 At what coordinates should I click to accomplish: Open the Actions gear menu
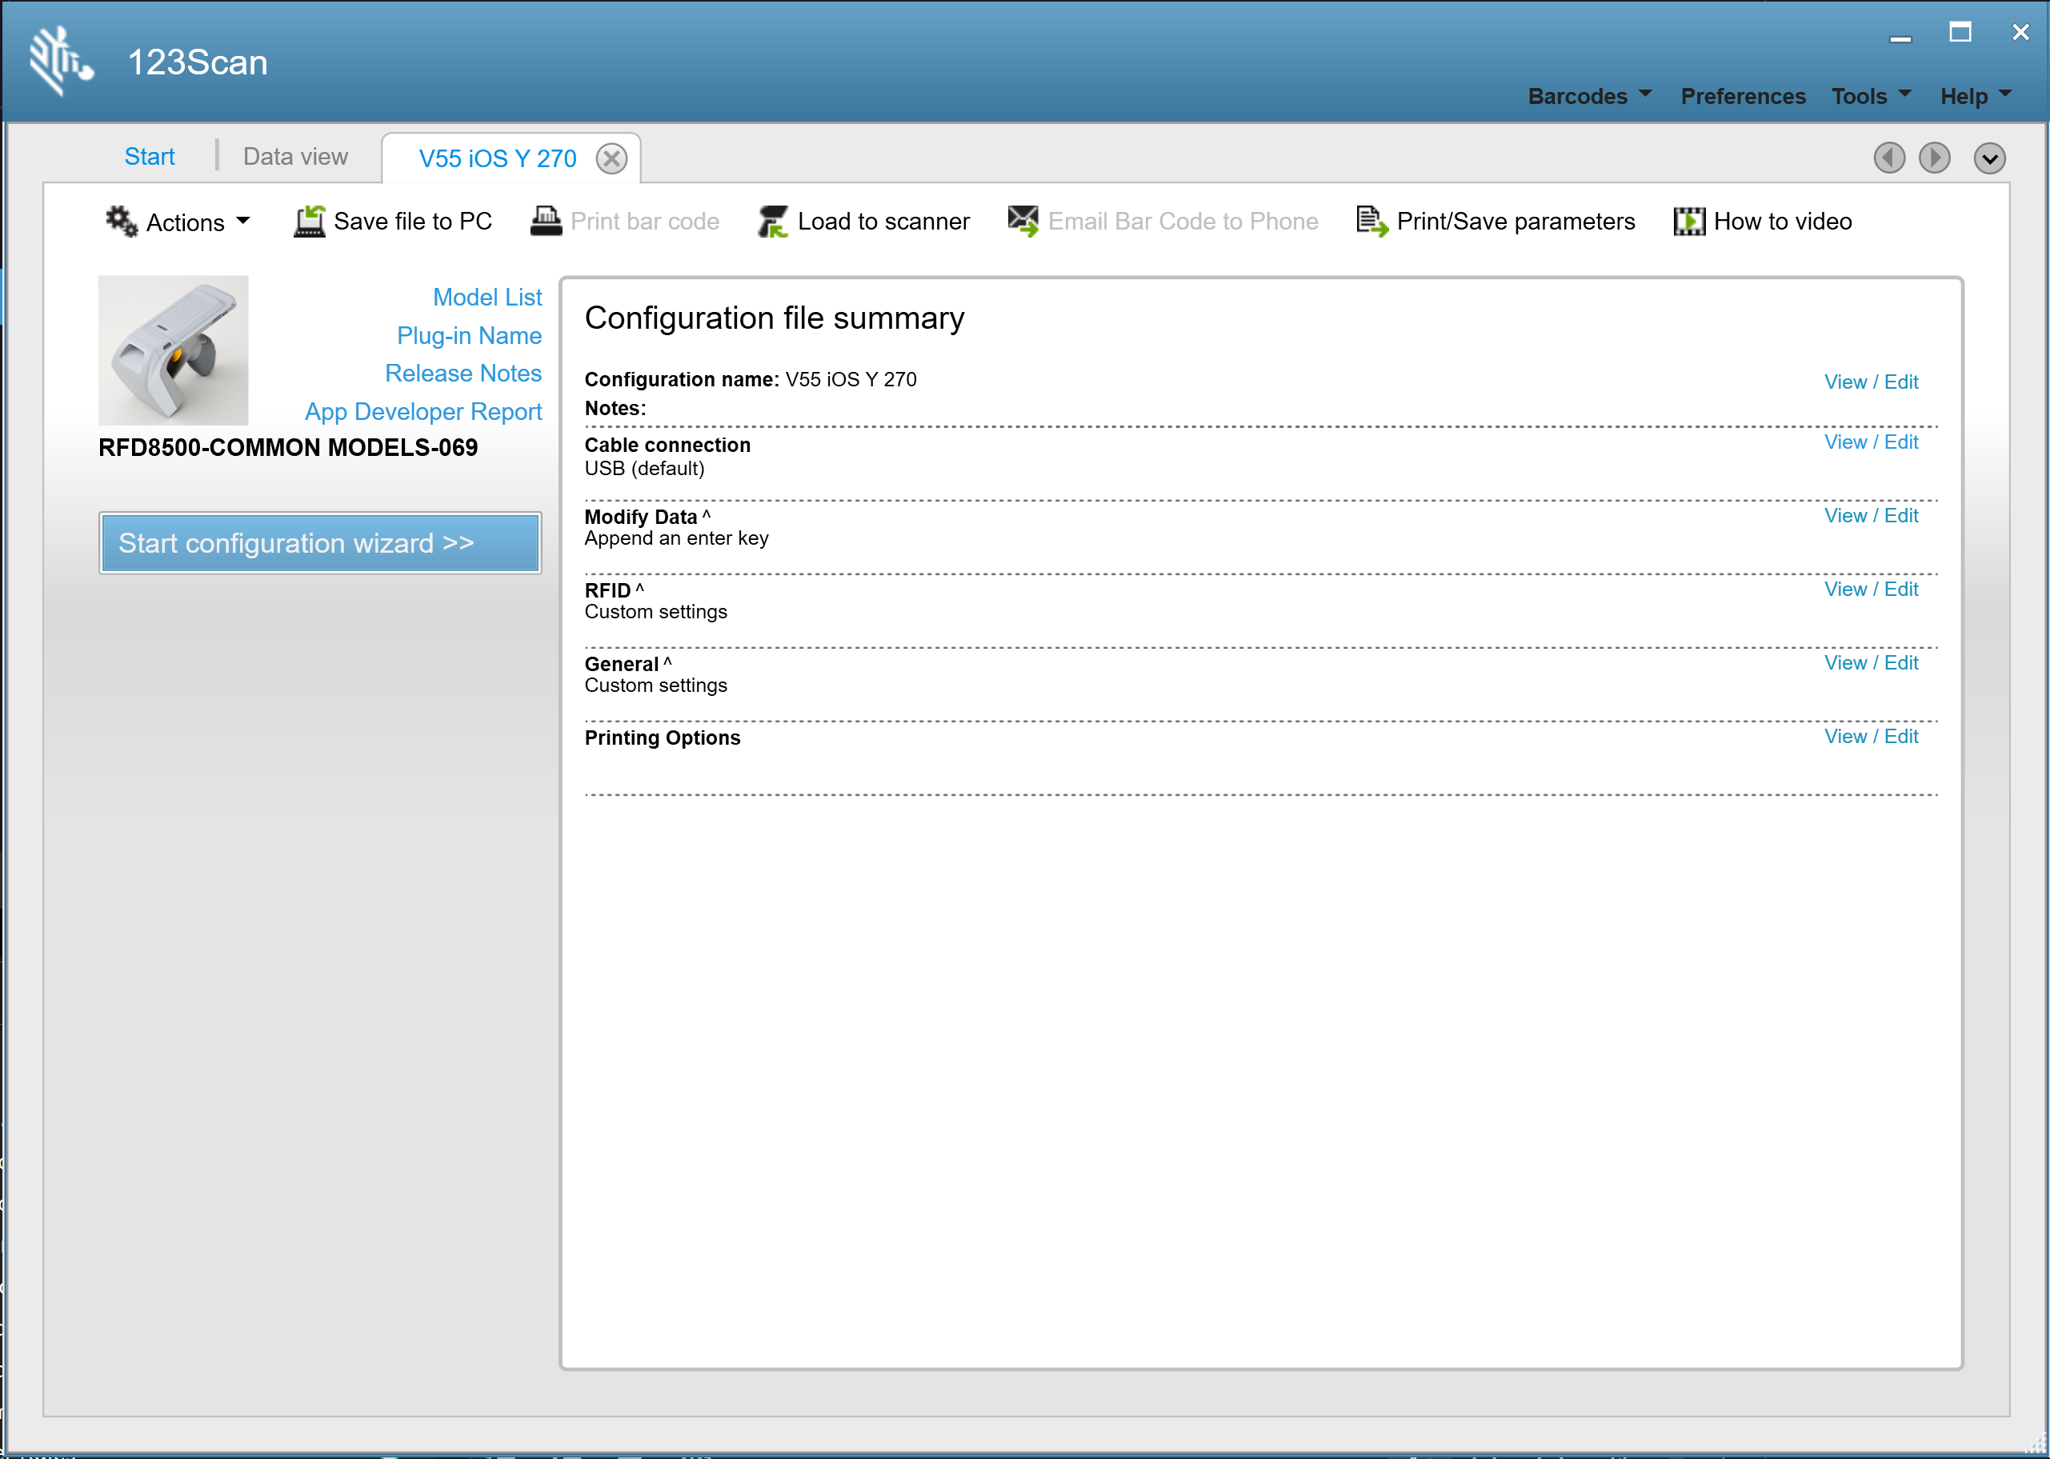coord(178,221)
